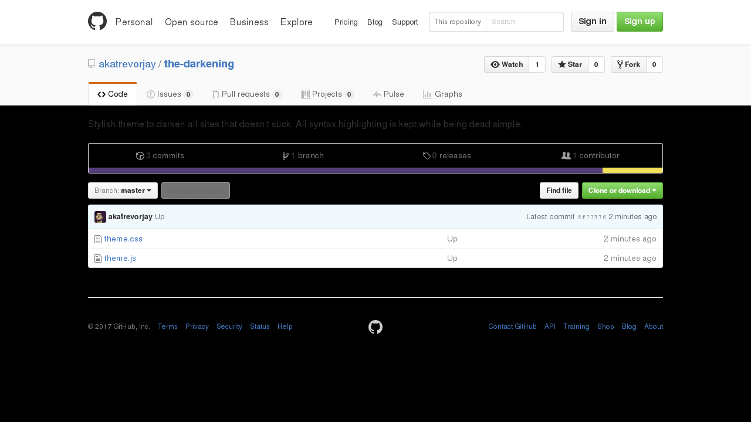Go to the Pricing page

346,22
